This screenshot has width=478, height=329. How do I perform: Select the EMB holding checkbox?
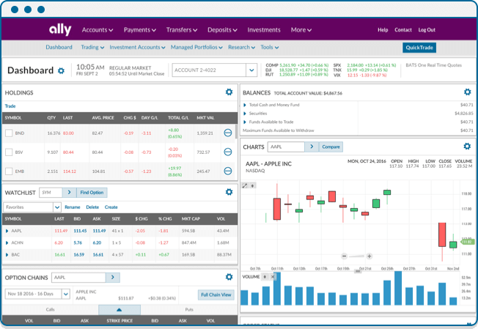pyautogui.click(x=9, y=171)
